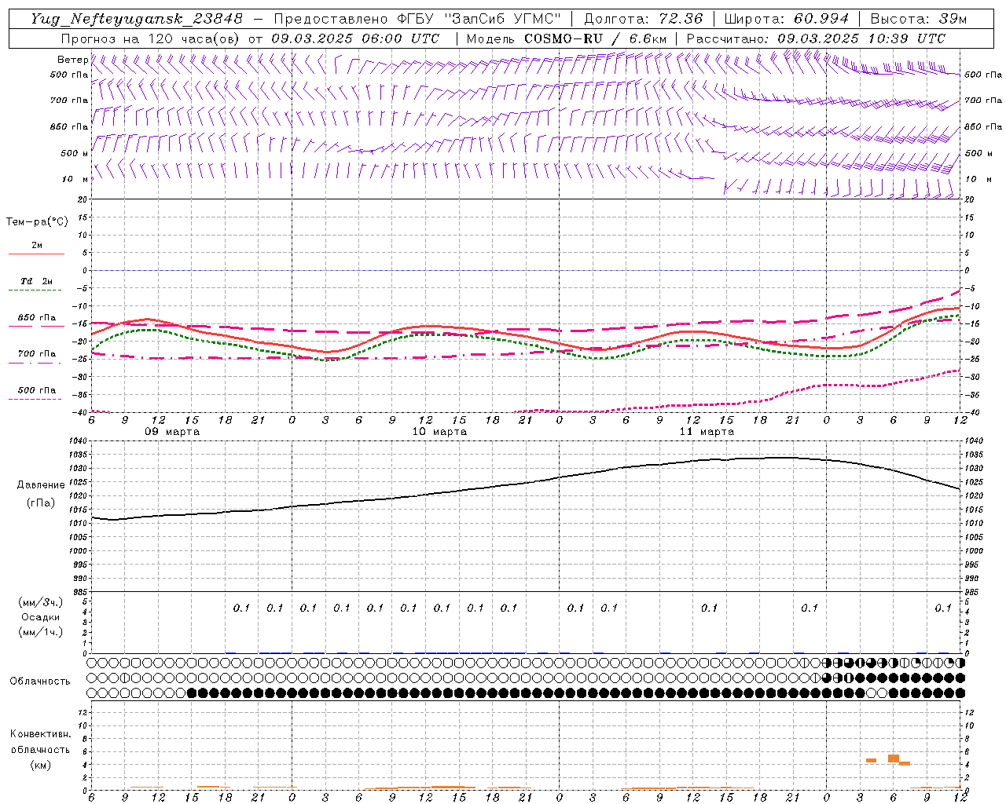Click the (мм/1ч.) precipitation unit label
The image size is (1006, 804).
coord(41,632)
